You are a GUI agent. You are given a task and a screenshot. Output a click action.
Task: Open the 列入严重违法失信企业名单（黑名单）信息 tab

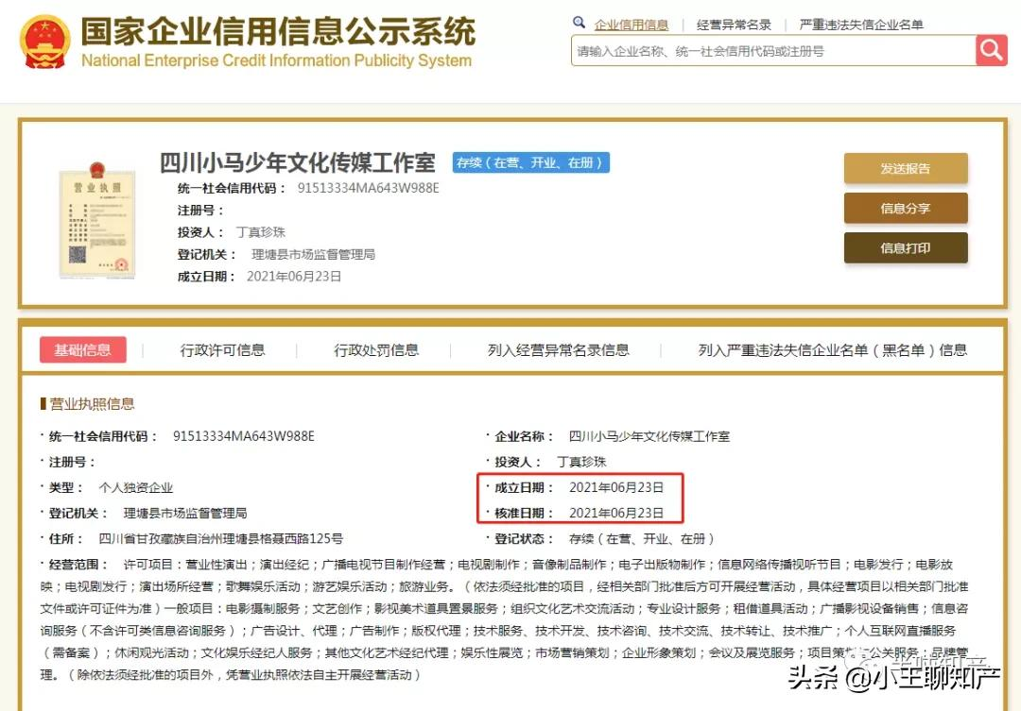coord(833,350)
